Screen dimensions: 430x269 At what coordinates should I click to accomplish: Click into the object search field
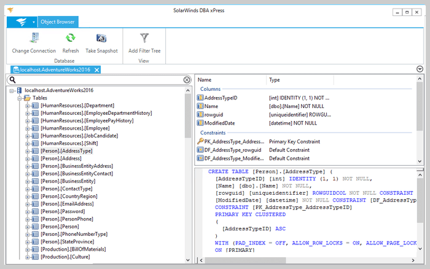click(99, 80)
